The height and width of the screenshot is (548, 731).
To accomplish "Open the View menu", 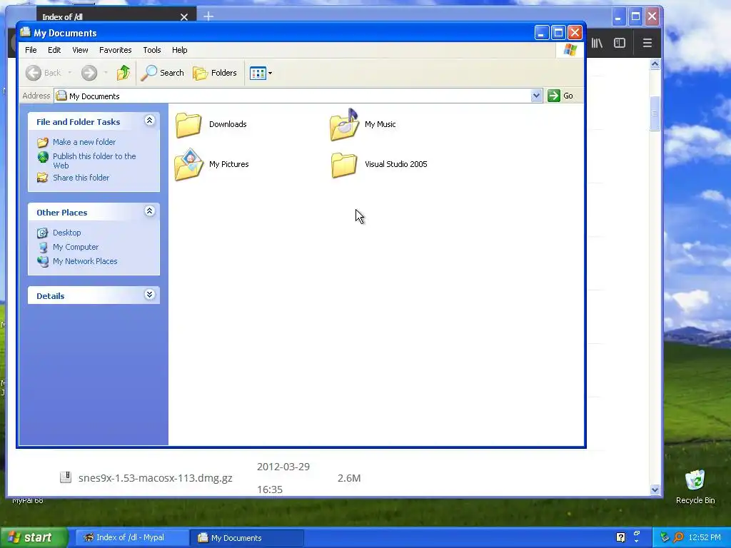I will pyautogui.click(x=80, y=50).
